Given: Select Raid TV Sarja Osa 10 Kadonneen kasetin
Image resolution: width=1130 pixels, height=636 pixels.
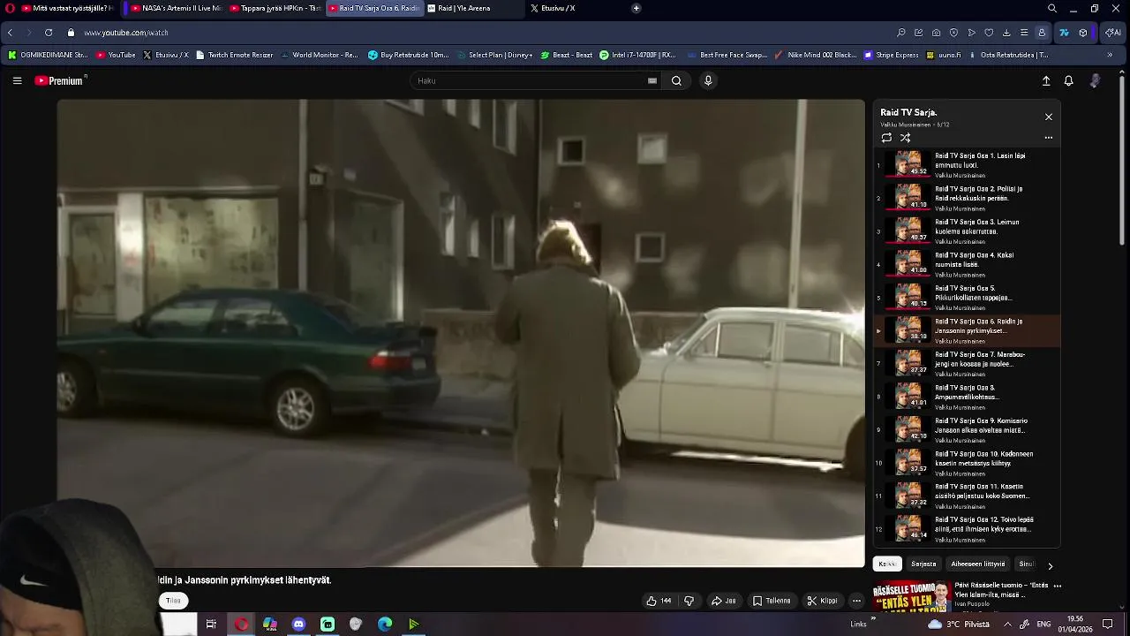Looking at the screenshot, I should pos(967,463).
